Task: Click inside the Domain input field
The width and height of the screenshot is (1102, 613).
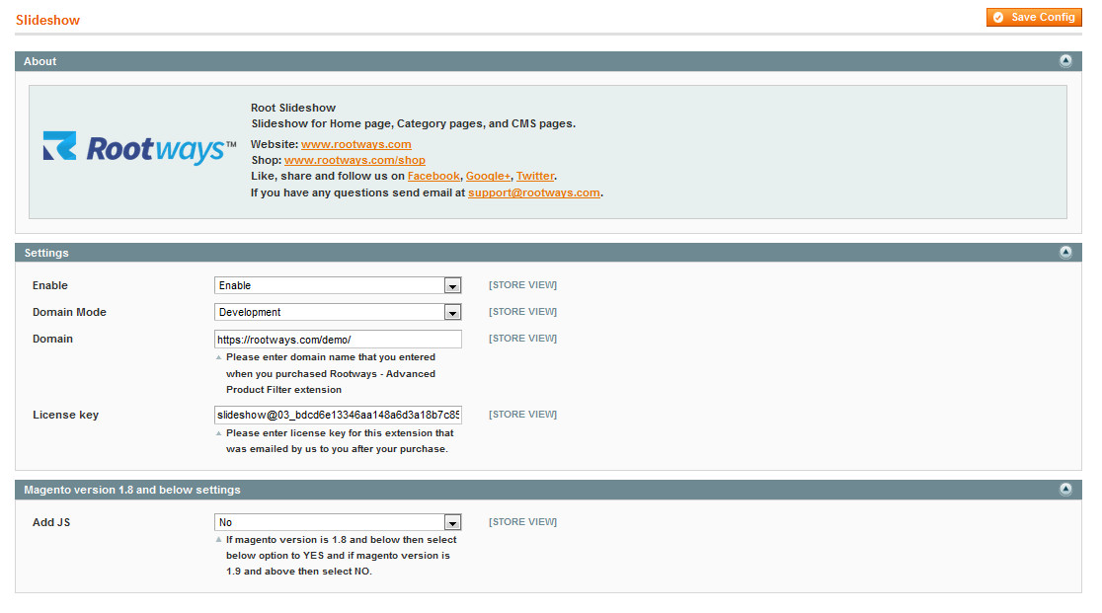Action: coord(338,339)
